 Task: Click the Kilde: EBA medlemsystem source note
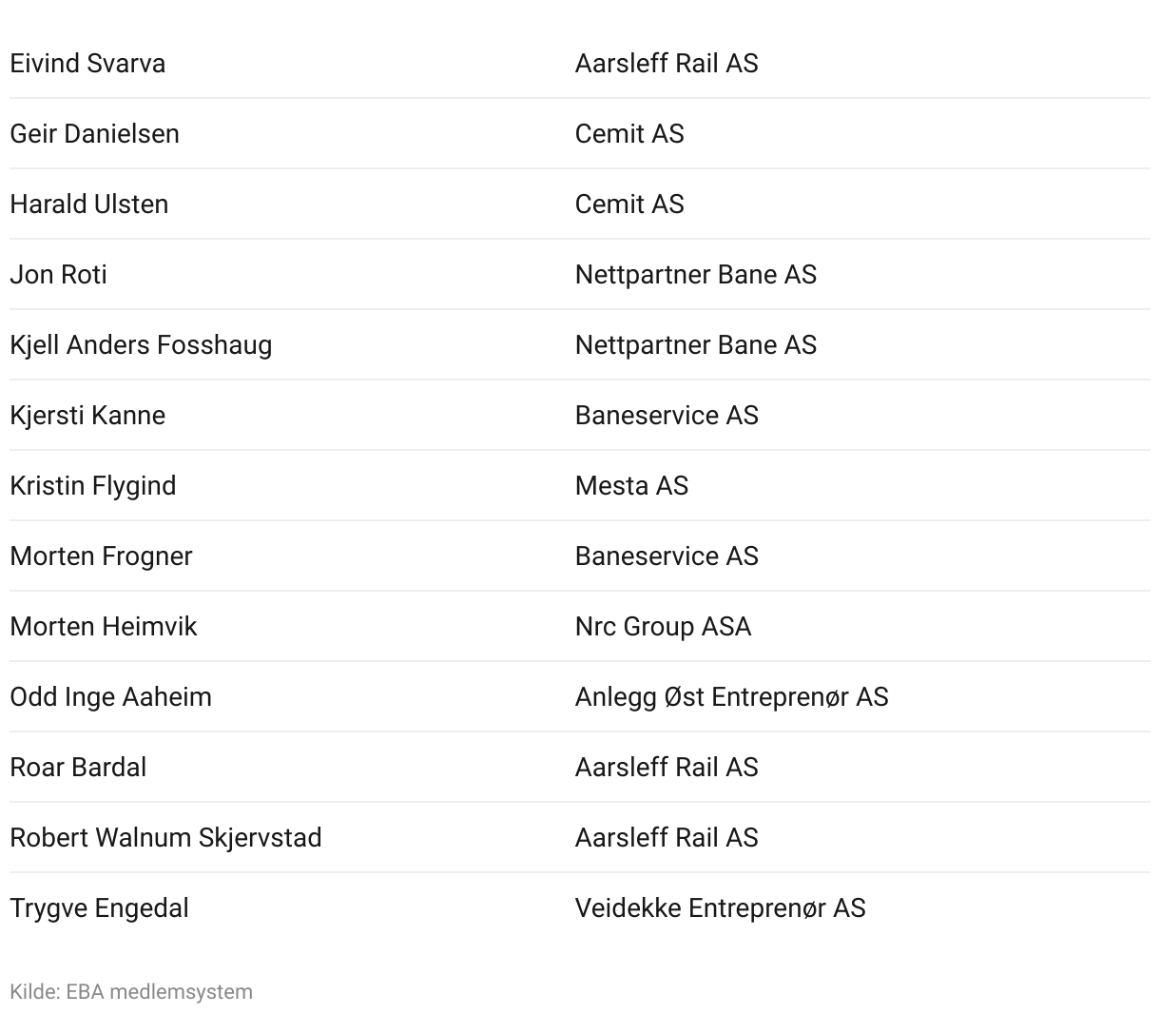point(131,992)
